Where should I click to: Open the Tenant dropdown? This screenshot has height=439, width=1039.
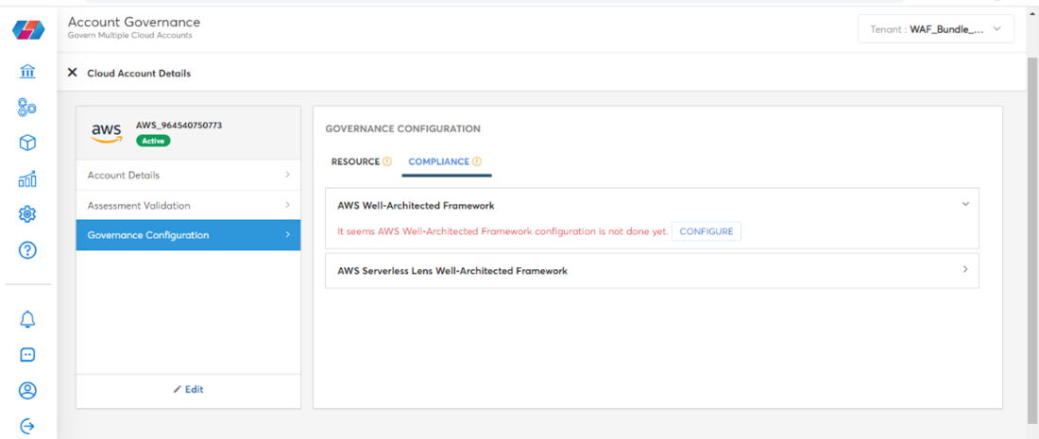pos(936,29)
